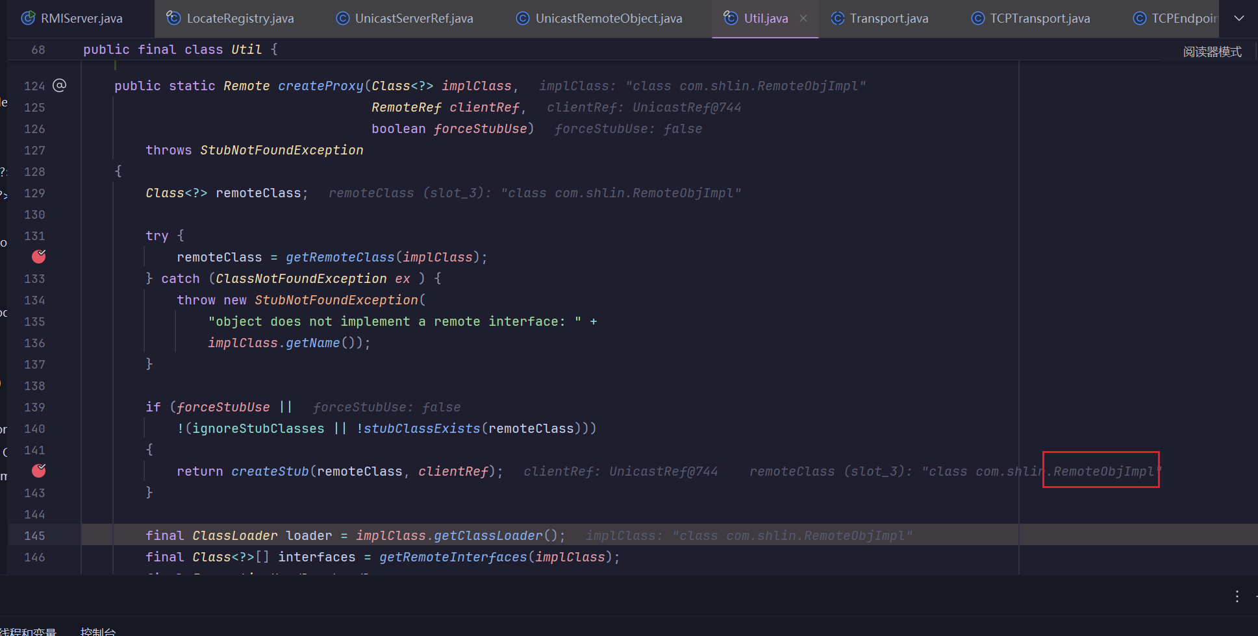The image size is (1258, 636).
Task: Click the getClassLoader method call
Action: [x=488, y=535]
